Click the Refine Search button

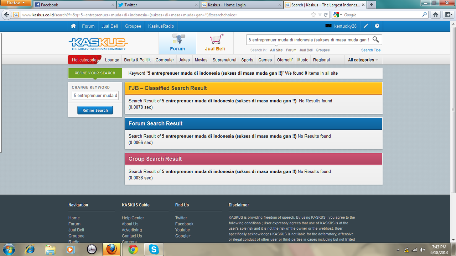pyautogui.click(x=95, y=110)
